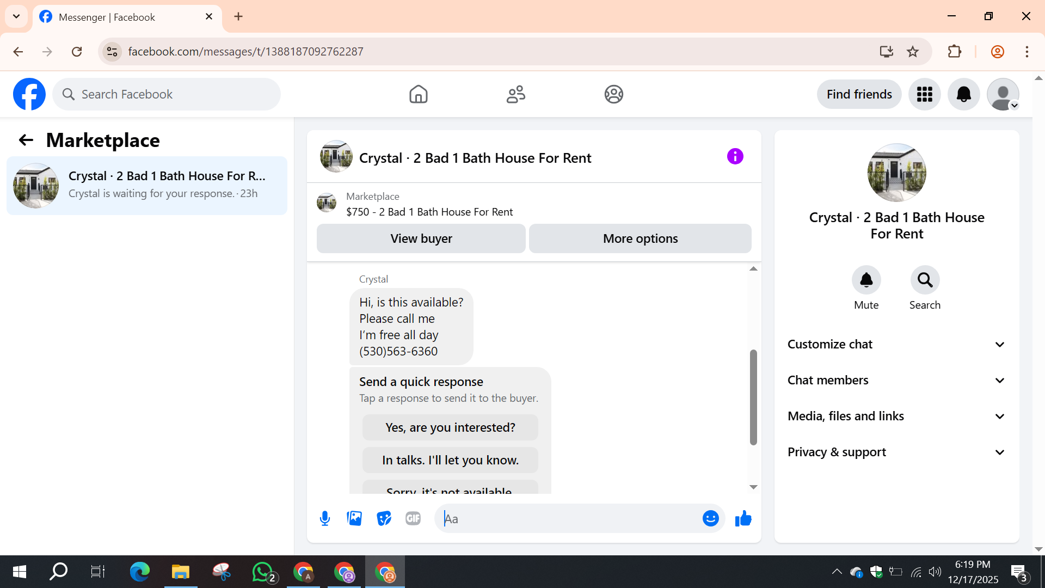This screenshot has height=588, width=1045.
Task: Send a thumbs-up like
Action: pyautogui.click(x=743, y=518)
